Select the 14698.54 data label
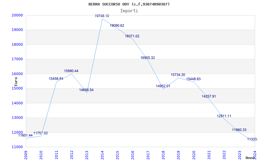The height and width of the screenshot is (161, 258). pos(86,90)
